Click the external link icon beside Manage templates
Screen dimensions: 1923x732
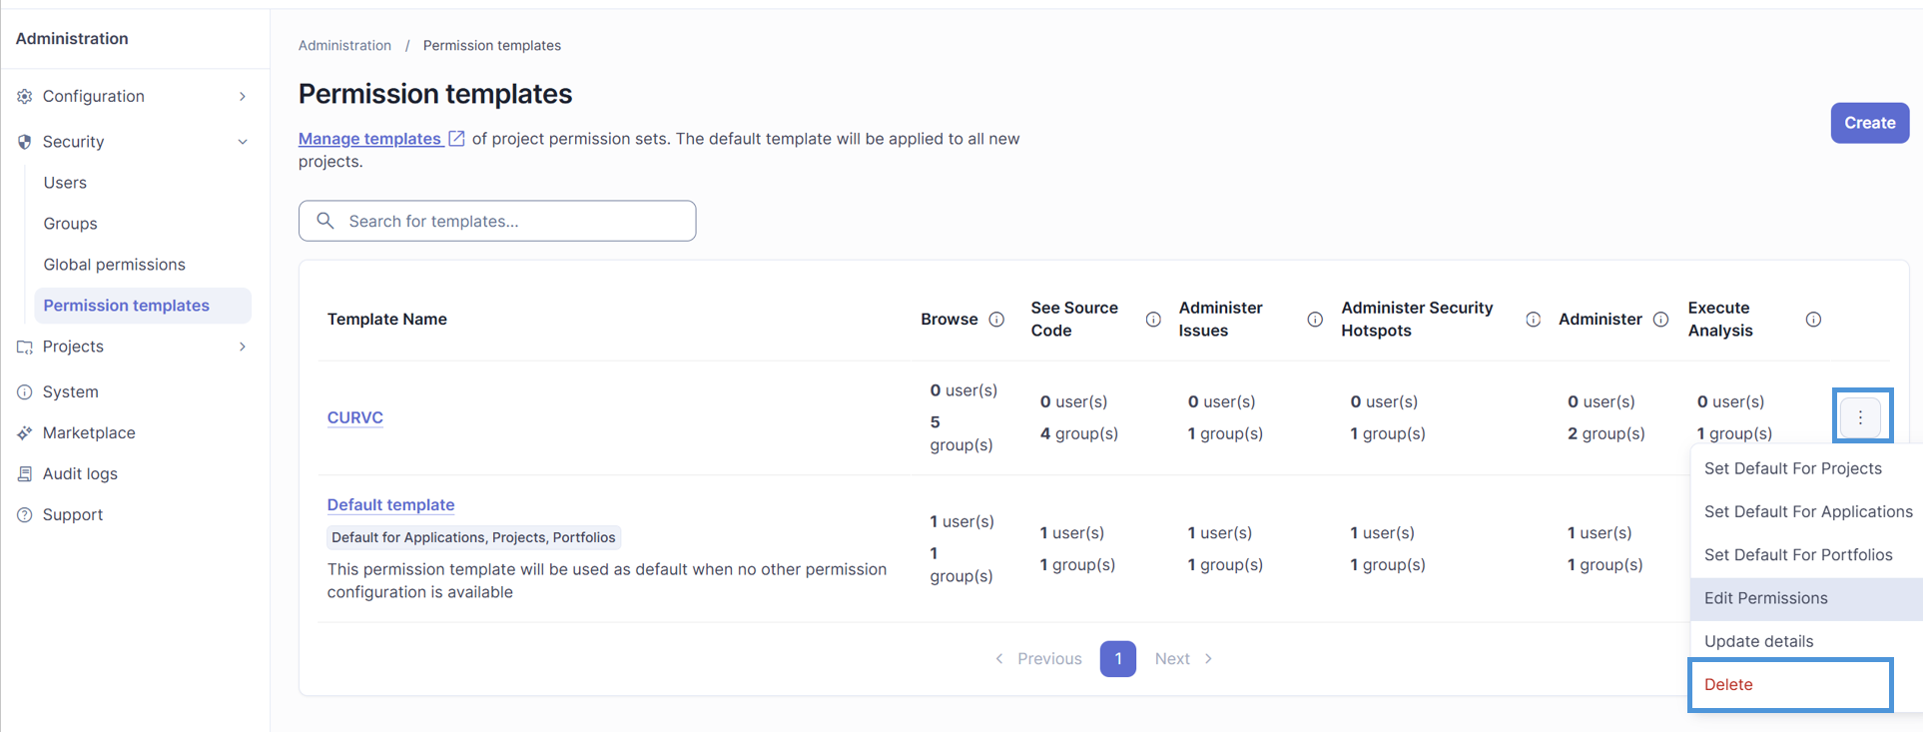pyautogui.click(x=456, y=139)
